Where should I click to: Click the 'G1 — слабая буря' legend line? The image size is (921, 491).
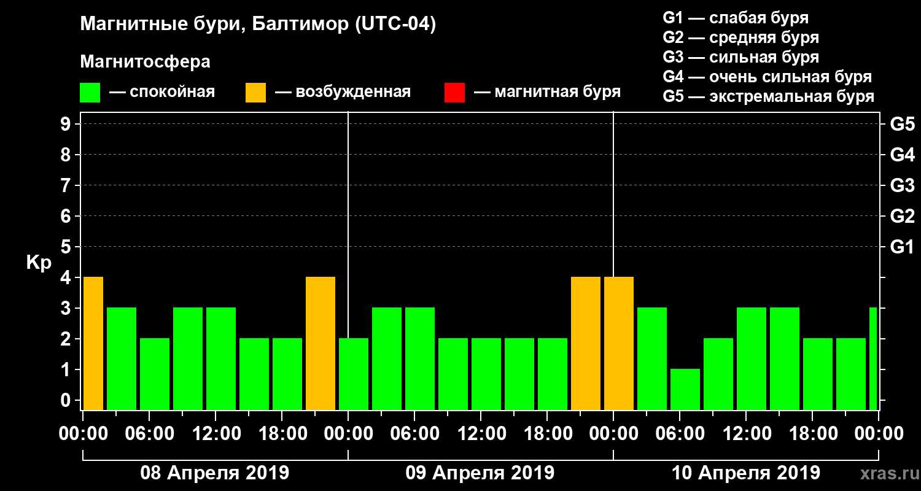736,17
